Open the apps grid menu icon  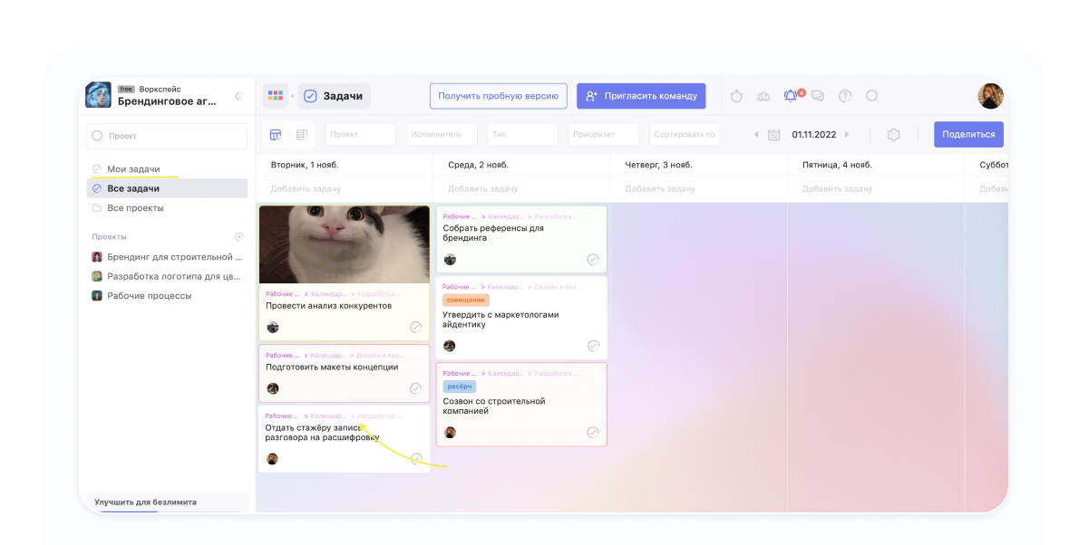276,96
